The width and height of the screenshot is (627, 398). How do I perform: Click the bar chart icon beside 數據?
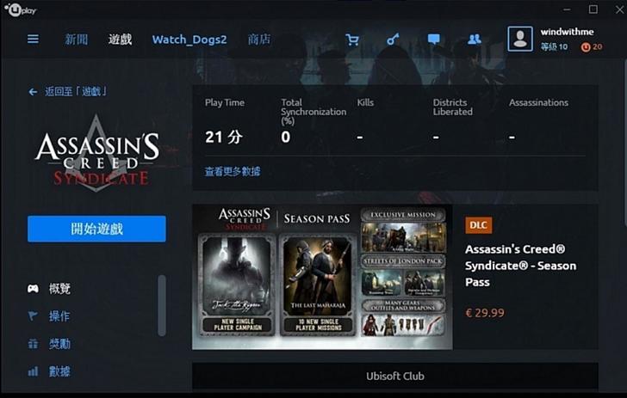click(34, 371)
